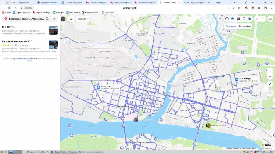Clear the search query with X

(x=54, y=19)
